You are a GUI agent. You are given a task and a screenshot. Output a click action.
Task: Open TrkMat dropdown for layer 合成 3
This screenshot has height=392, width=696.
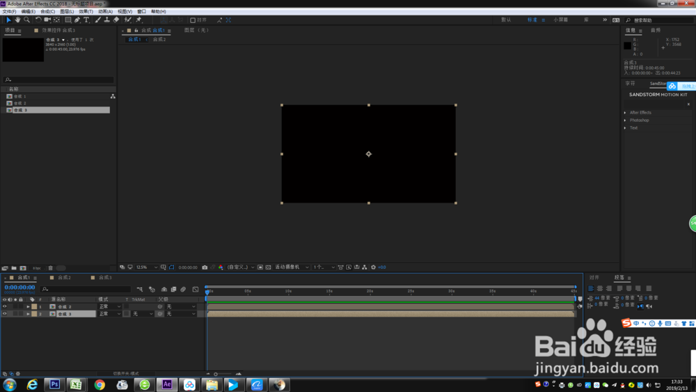[x=143, y=314]
